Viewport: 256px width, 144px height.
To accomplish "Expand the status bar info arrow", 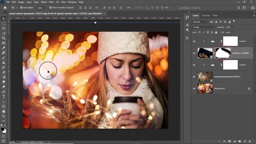I will coord(50,142).
